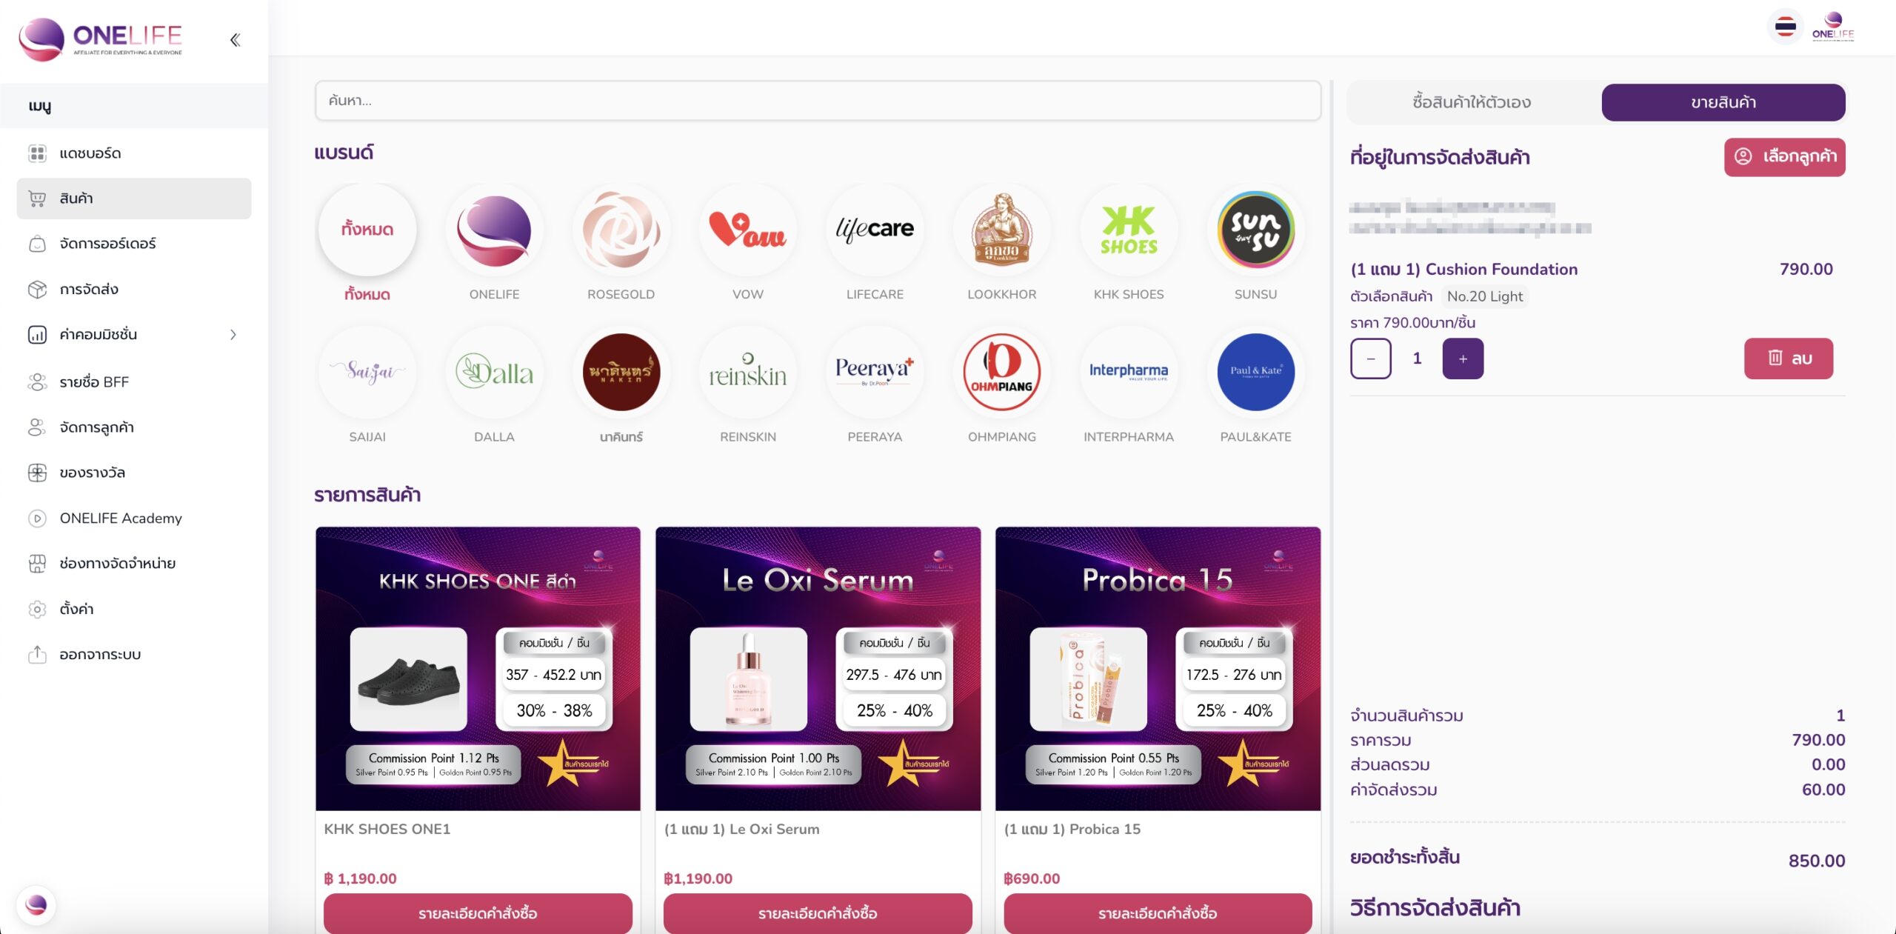Switch to ขายสินค้า mode
Screen dimensions: 1896x934
(x=1723, y=102)
